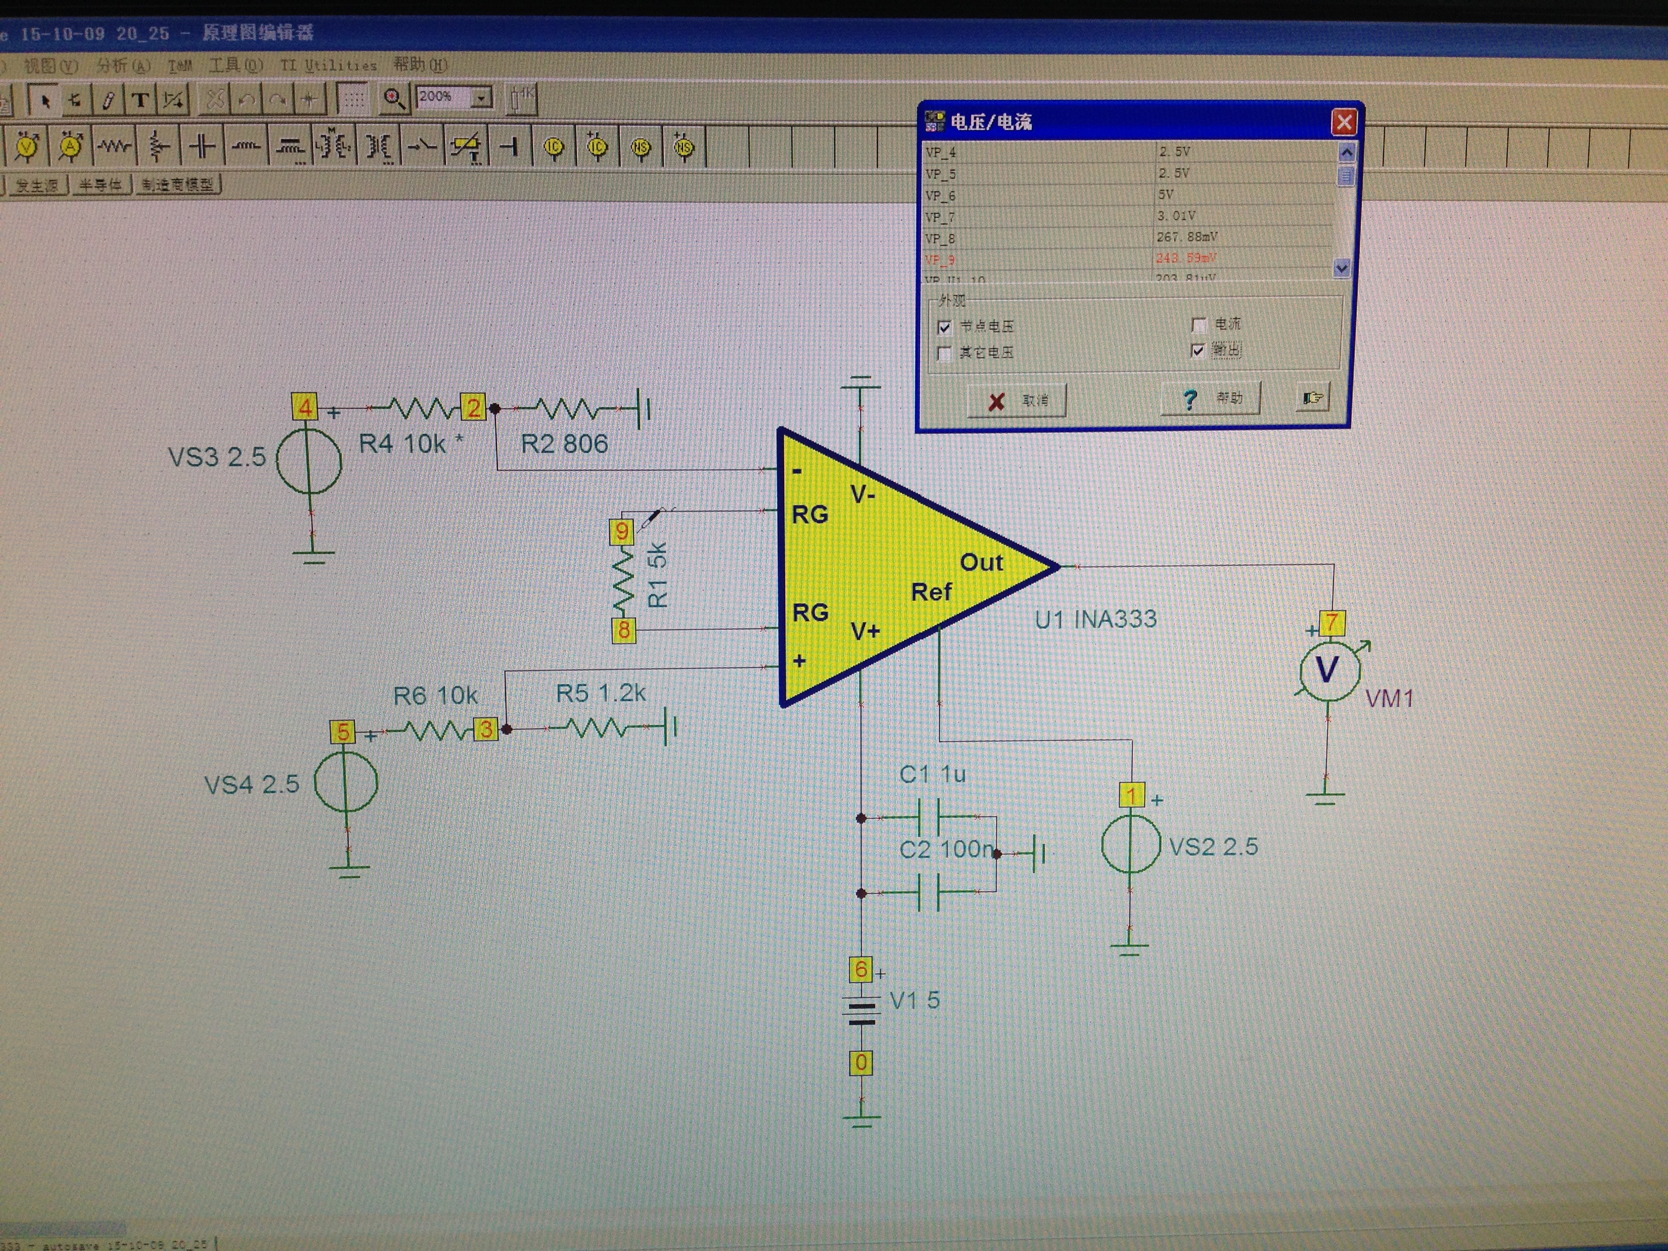Open the TI Utilities menu
Image resolution: width=1668 pixels, height=1251 pixels.
coord(328,65)
